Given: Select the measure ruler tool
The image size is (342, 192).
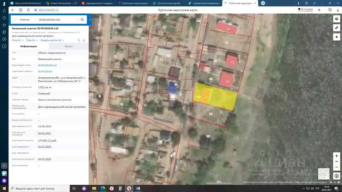Looking at the screenshot, I should pos(337,27).
